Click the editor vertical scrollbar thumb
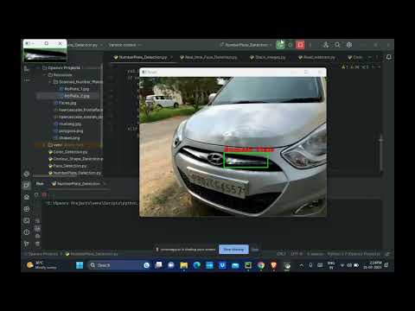The width and height of the screenshot is (415, 311). [381, 153]
